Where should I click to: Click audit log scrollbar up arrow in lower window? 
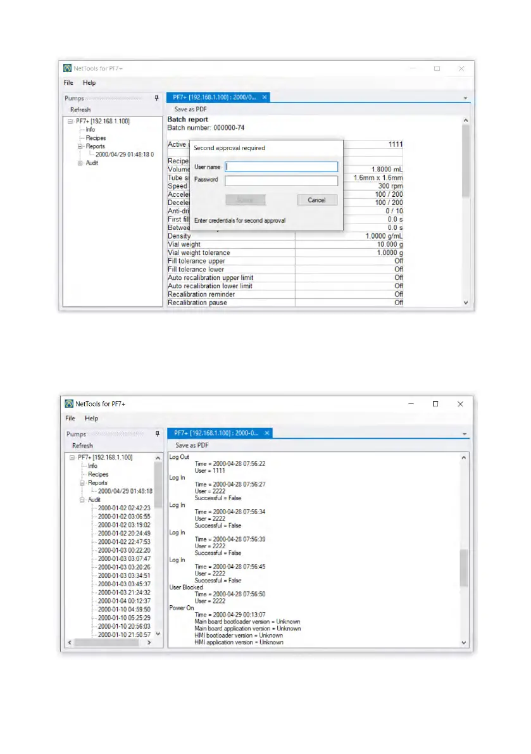coord(464,457)
